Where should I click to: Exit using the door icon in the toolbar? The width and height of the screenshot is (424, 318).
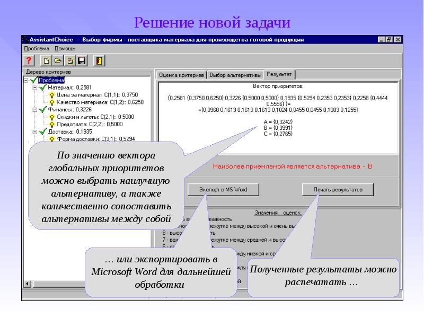[99, 60]
